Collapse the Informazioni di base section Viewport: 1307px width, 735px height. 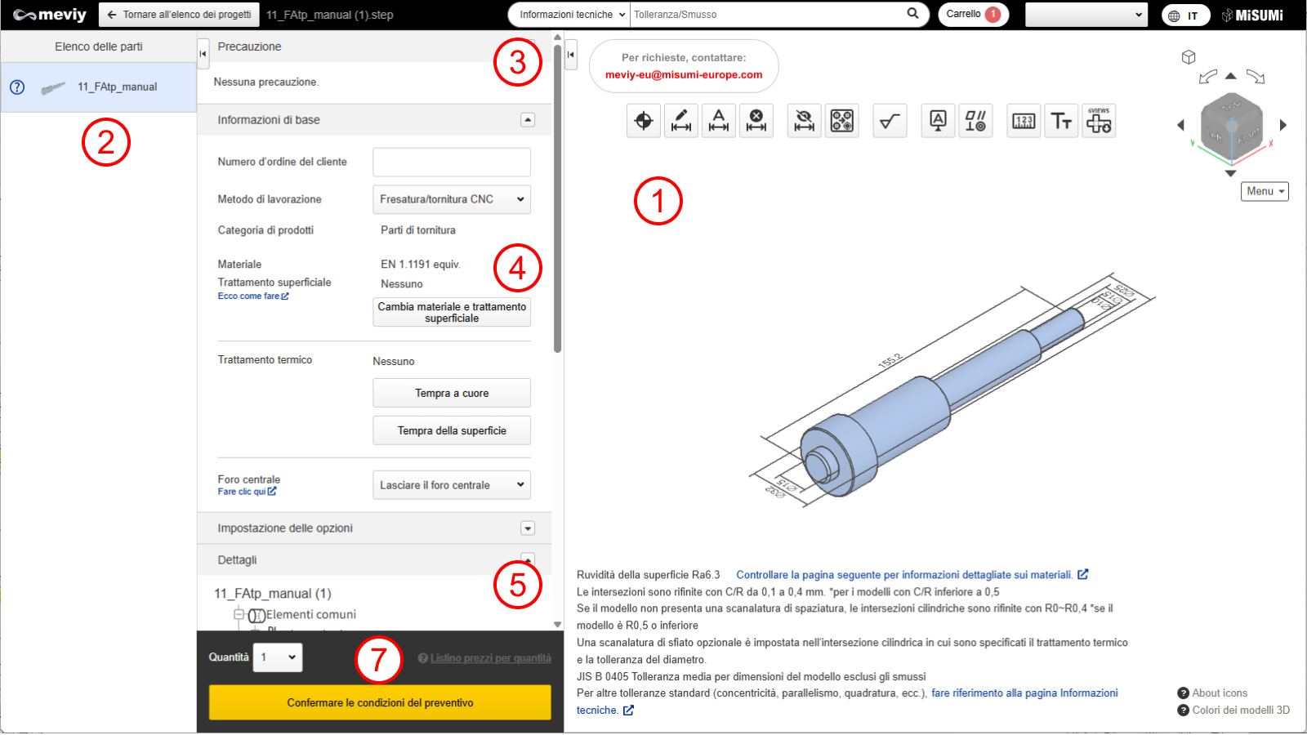tap(528, 120)
